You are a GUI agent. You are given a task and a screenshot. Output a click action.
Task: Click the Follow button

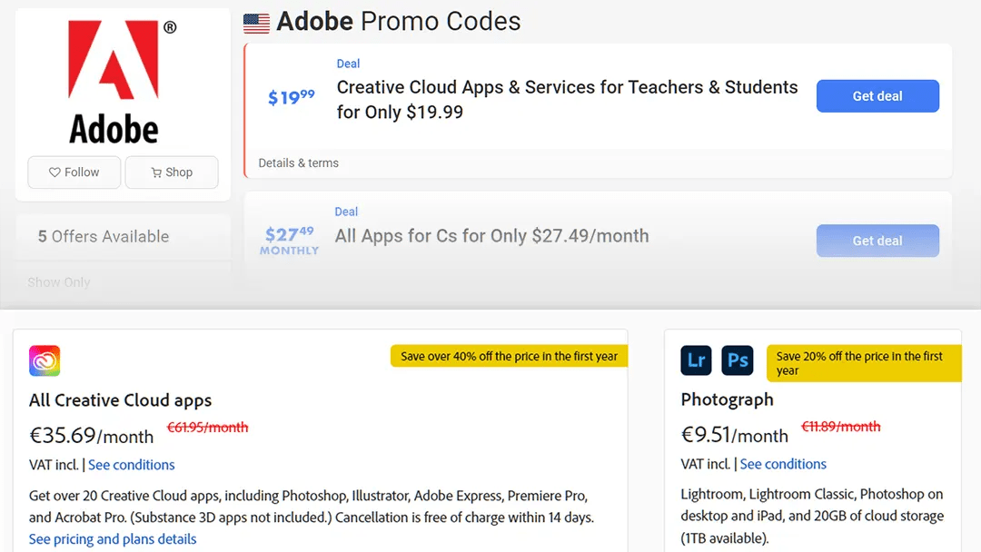point(74,172)
